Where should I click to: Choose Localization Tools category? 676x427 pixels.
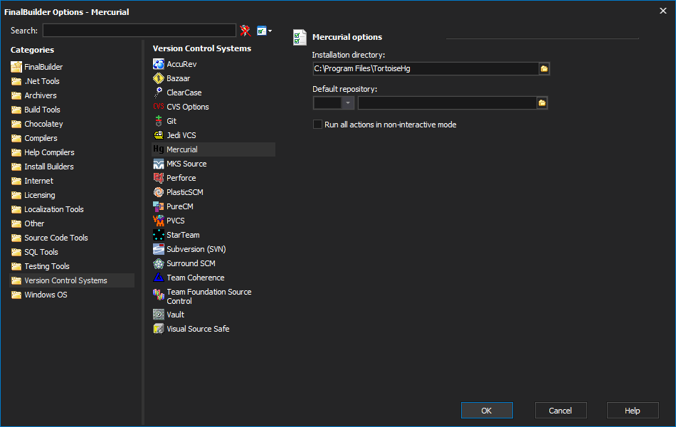(54, 209)
